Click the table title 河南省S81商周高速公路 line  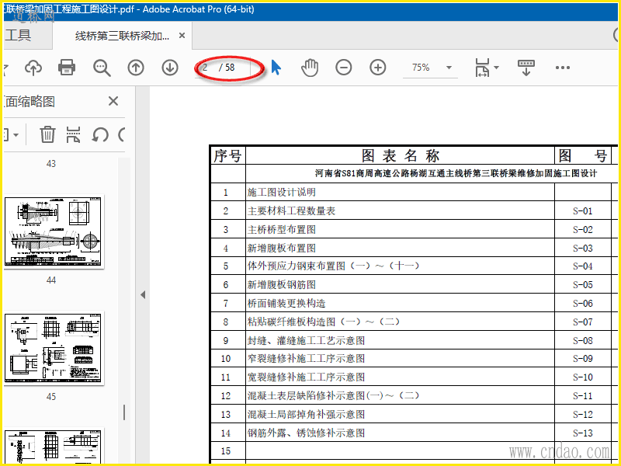[456, 173]
